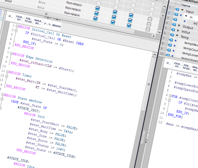198x168 pixels.
Task: Click the tag icon in the tempLowe row
Action: 168,50
